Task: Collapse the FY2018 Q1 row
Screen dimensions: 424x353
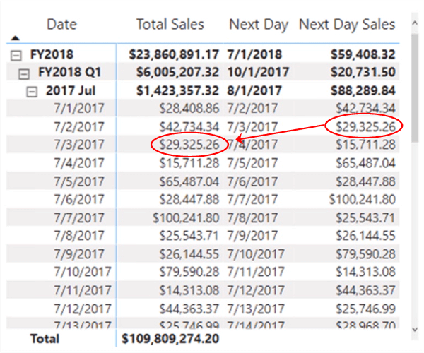Action: click(x=25, y=73)
